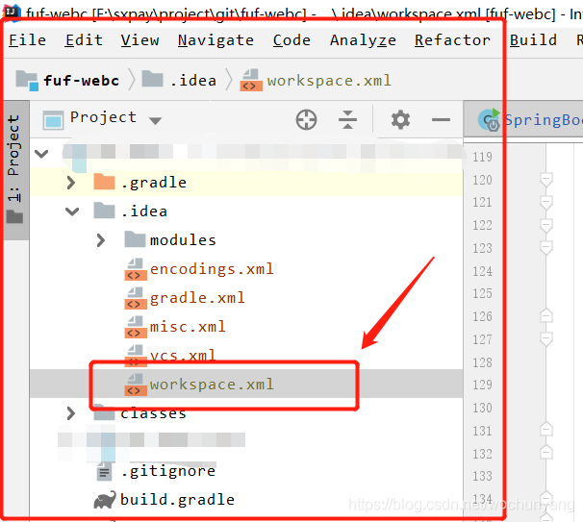
Task: Click the Locate/Scroll from Source target icon
Action: (306, 119)
